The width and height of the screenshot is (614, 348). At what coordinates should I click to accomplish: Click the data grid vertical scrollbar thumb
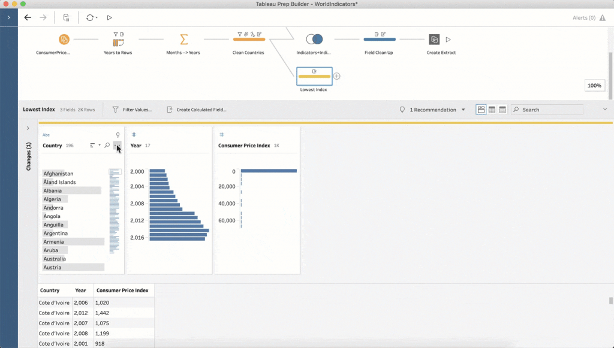tap(610, 301)
